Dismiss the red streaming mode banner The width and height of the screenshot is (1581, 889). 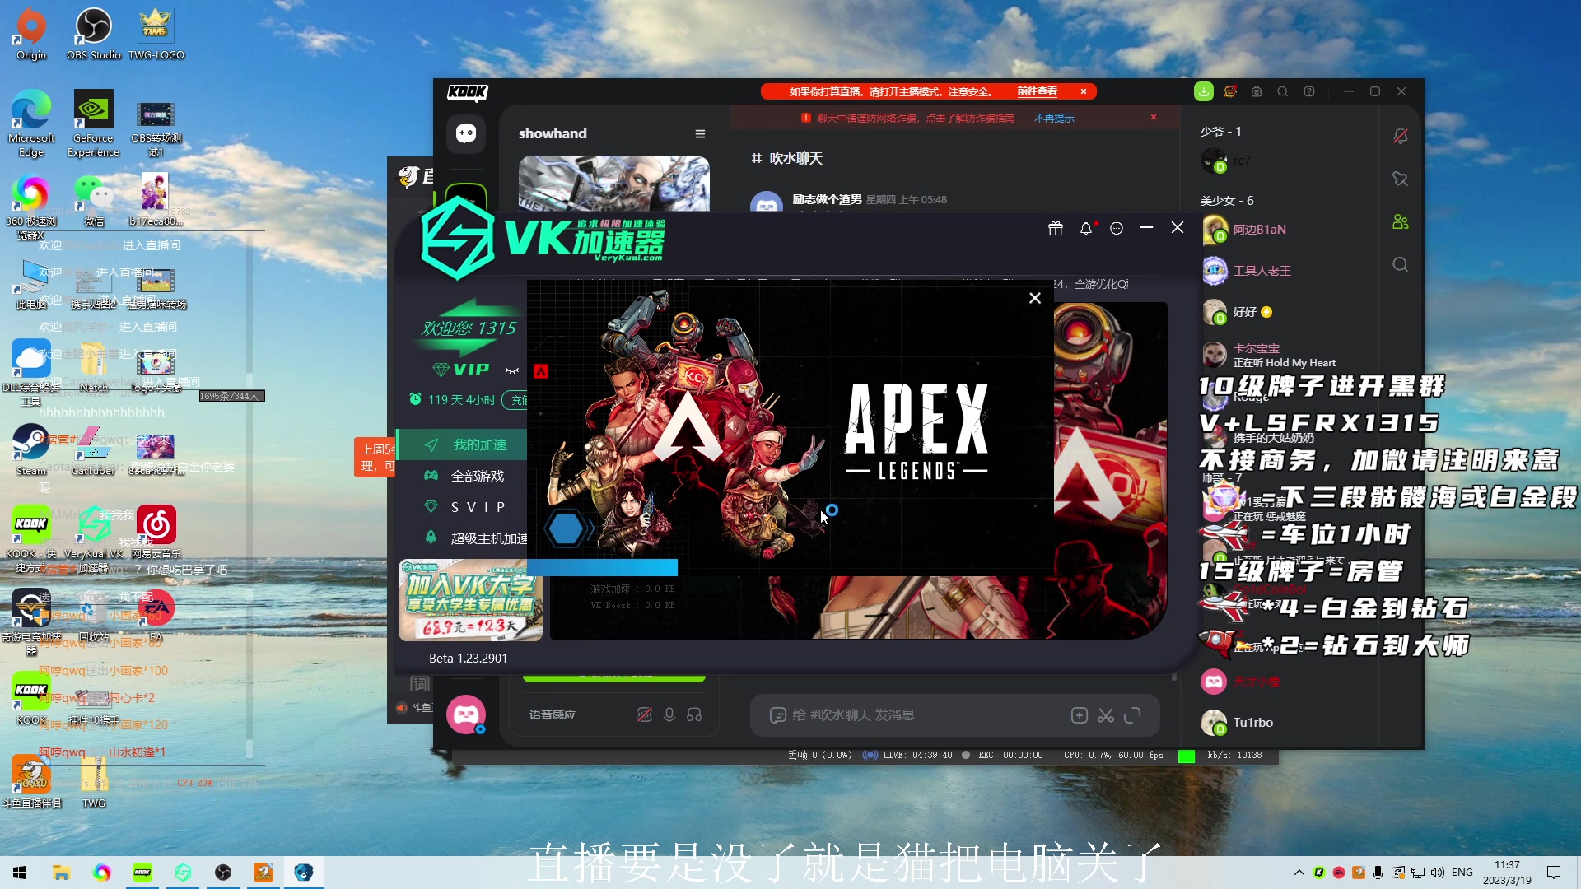[1084, 91]
